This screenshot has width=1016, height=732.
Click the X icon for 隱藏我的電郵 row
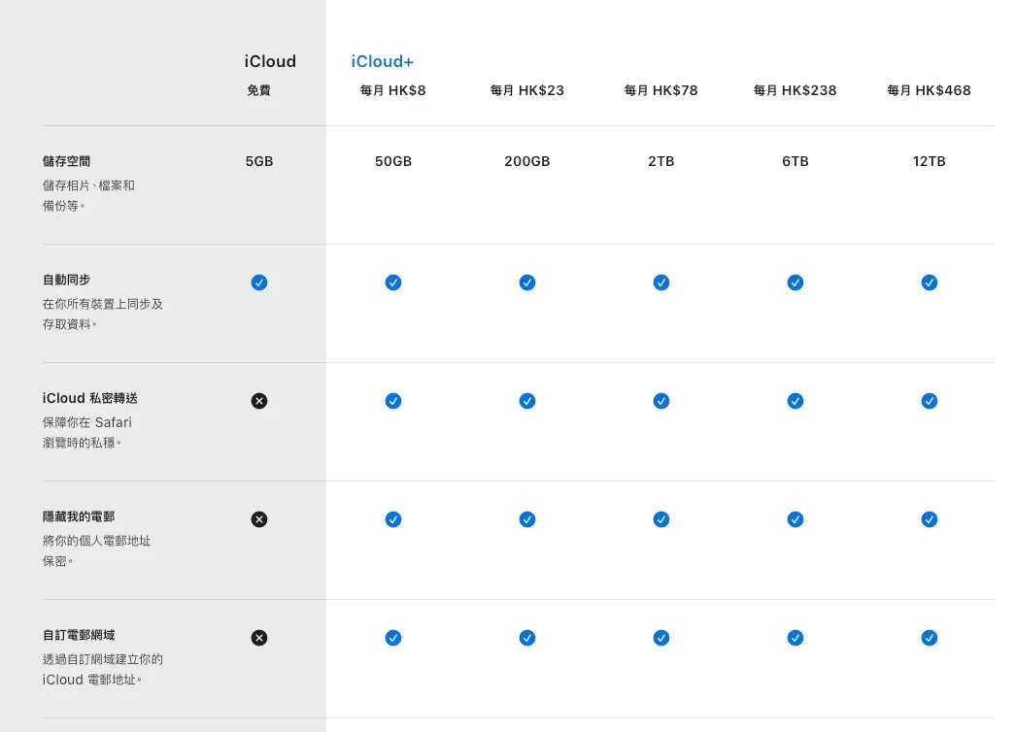[x=259, y=519]
